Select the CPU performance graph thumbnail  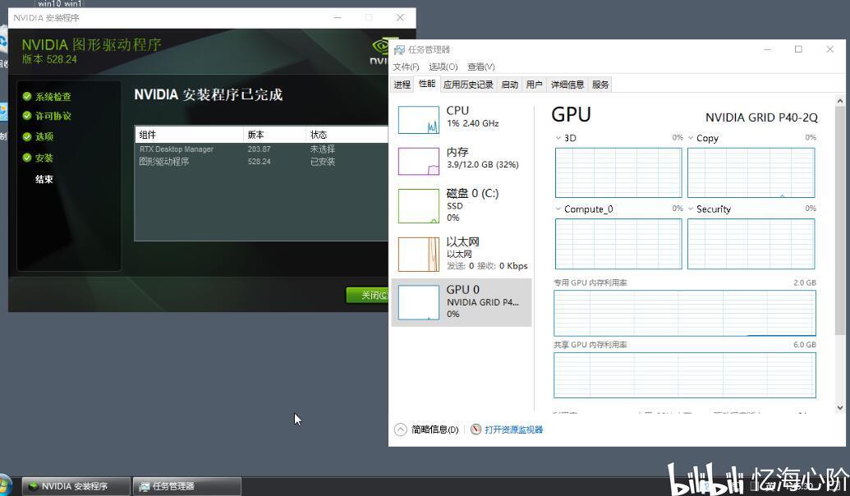click(419, 120)
